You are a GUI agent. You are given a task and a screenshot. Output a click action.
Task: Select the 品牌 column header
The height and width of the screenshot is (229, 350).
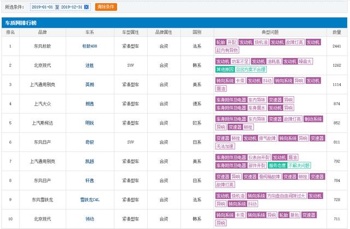point(43,32)
